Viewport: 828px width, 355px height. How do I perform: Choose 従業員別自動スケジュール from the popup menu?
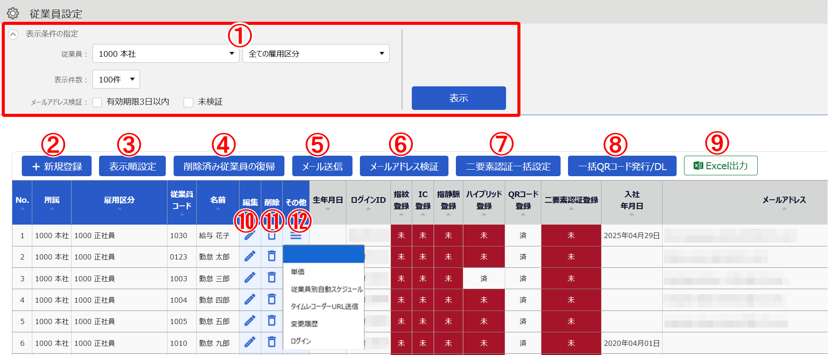click(324, 289)
